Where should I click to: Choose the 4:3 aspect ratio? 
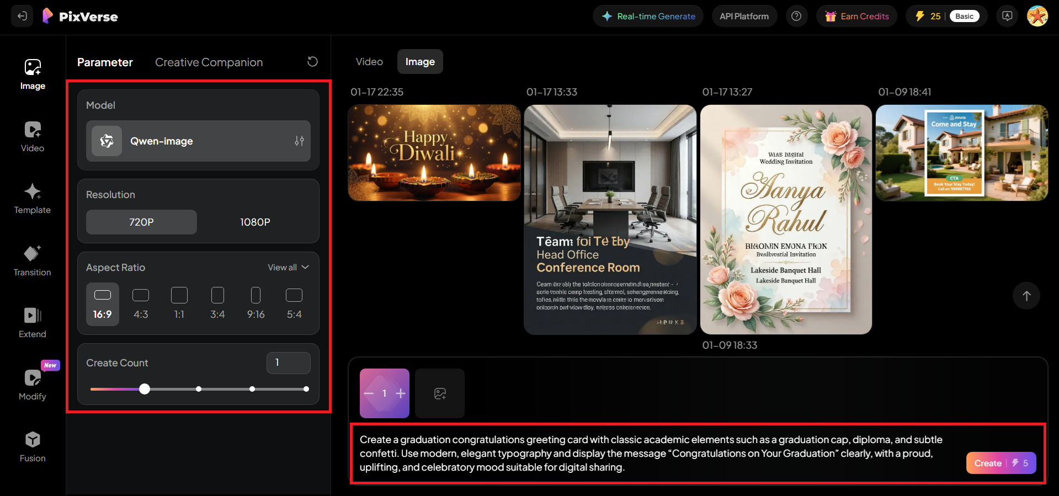[x=141, y=304]
